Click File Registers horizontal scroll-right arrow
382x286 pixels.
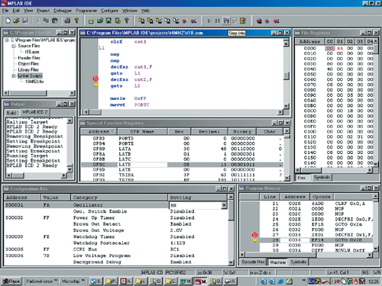point(370,170)
